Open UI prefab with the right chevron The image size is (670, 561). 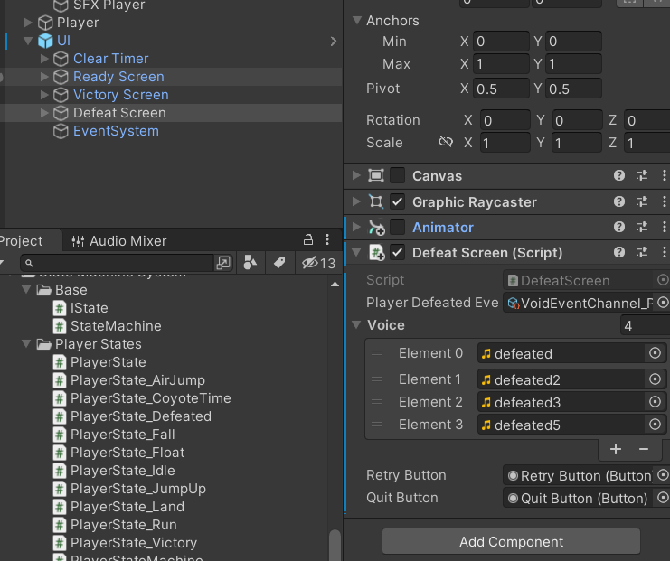click(334, 41)
